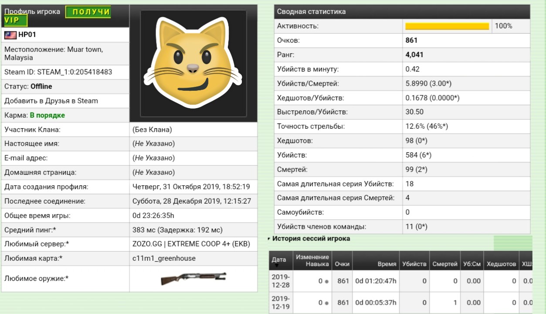Click the player name HP01
Viewport: 546px width, 314px height.
(27, 35)
